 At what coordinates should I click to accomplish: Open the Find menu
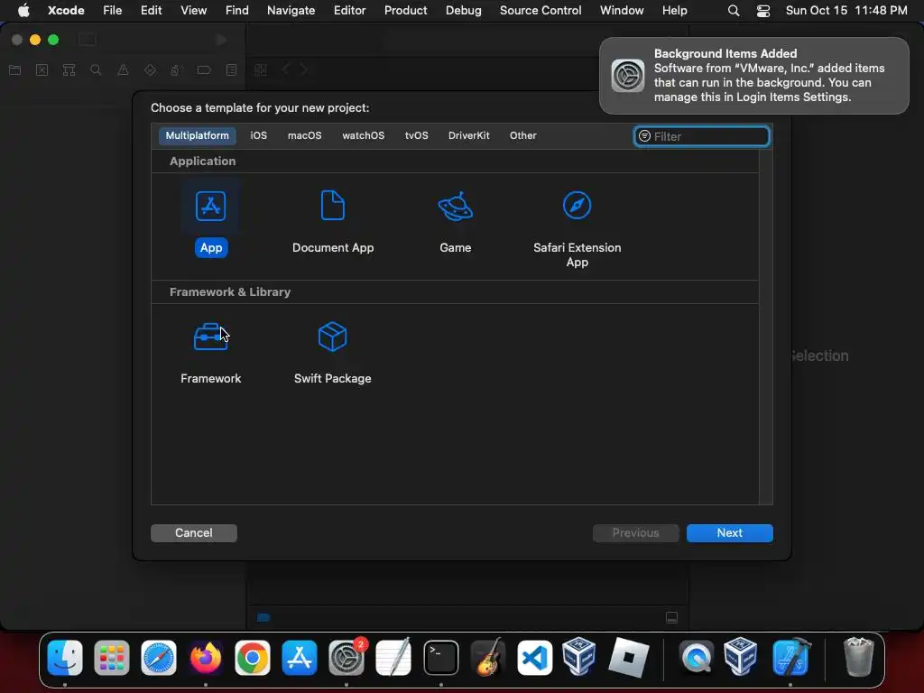[x=237, y=10]
